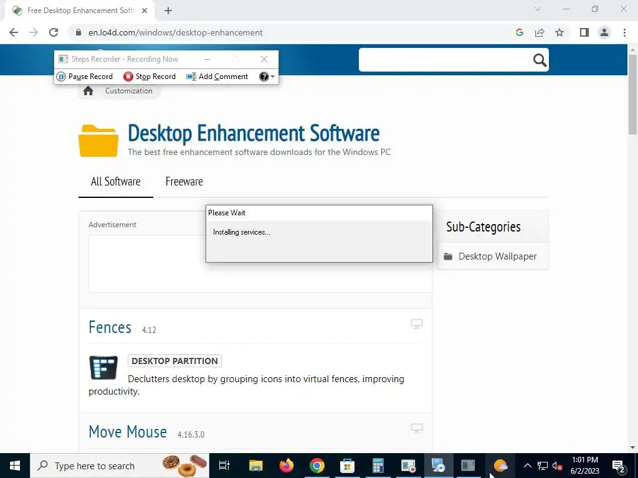The height and width of the screenshot is (478, 638).
Task: Go back to the previous page
Action: tap(14, 32)
